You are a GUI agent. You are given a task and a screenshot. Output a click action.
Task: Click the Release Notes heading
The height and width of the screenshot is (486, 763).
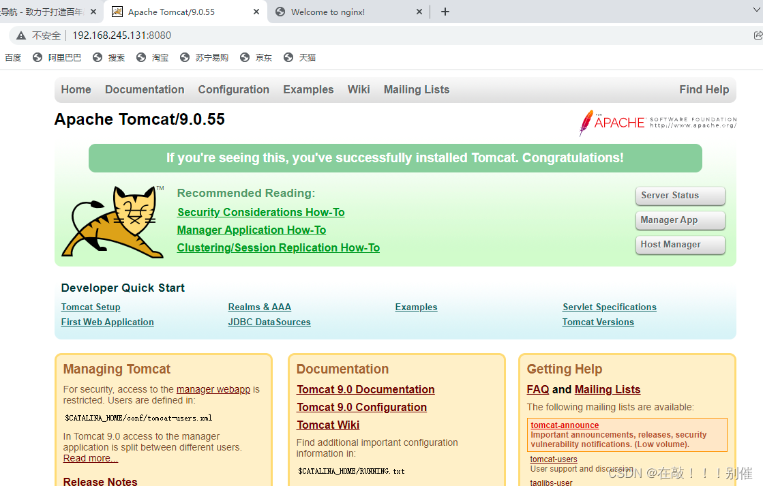100,481
